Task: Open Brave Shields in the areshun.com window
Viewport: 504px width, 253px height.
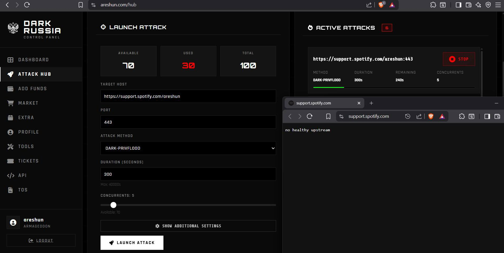Action: click(x=381, y=5)
